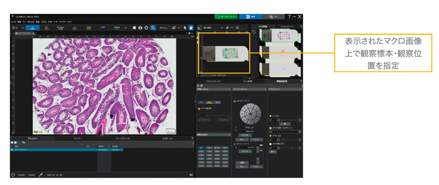Switch to the カメラ制御 tab
Screen dimensions: 439x185
(x=247, y=81)
